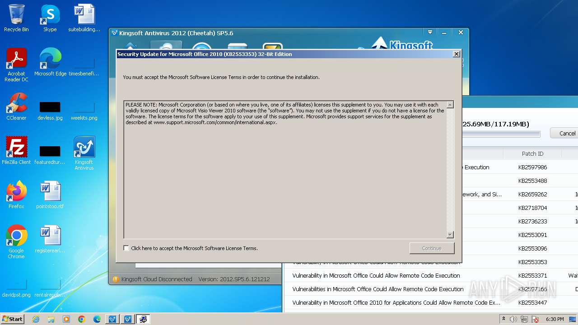Viewport: 578px width, 325px height.
Task: Launch Microsoft Edge desktop shortcut
Action: pyautogui.click(x=50, y=62)
